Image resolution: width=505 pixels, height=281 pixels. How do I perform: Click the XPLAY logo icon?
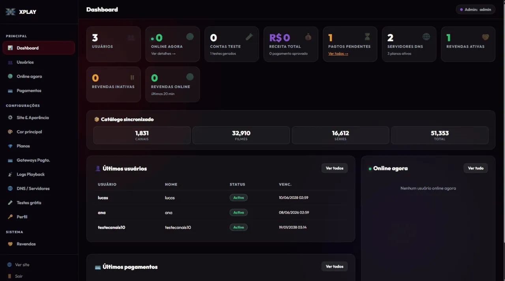click(11, 12)
